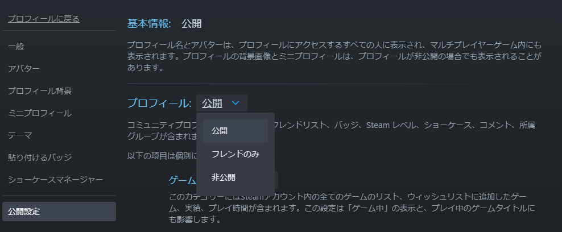Click the blue プロフィール label
This screenshot has width=562, height=232.
(159, 103)
